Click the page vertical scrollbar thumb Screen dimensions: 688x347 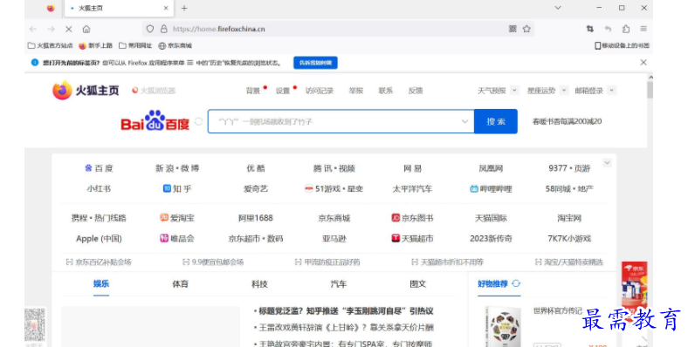coord(650,90)
